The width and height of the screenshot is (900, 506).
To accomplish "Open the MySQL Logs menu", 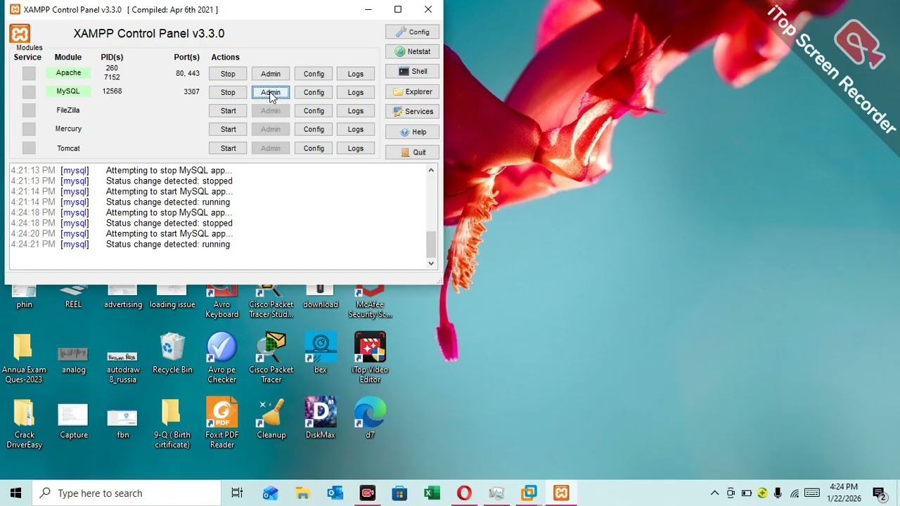I will click(x=356, y=92).
